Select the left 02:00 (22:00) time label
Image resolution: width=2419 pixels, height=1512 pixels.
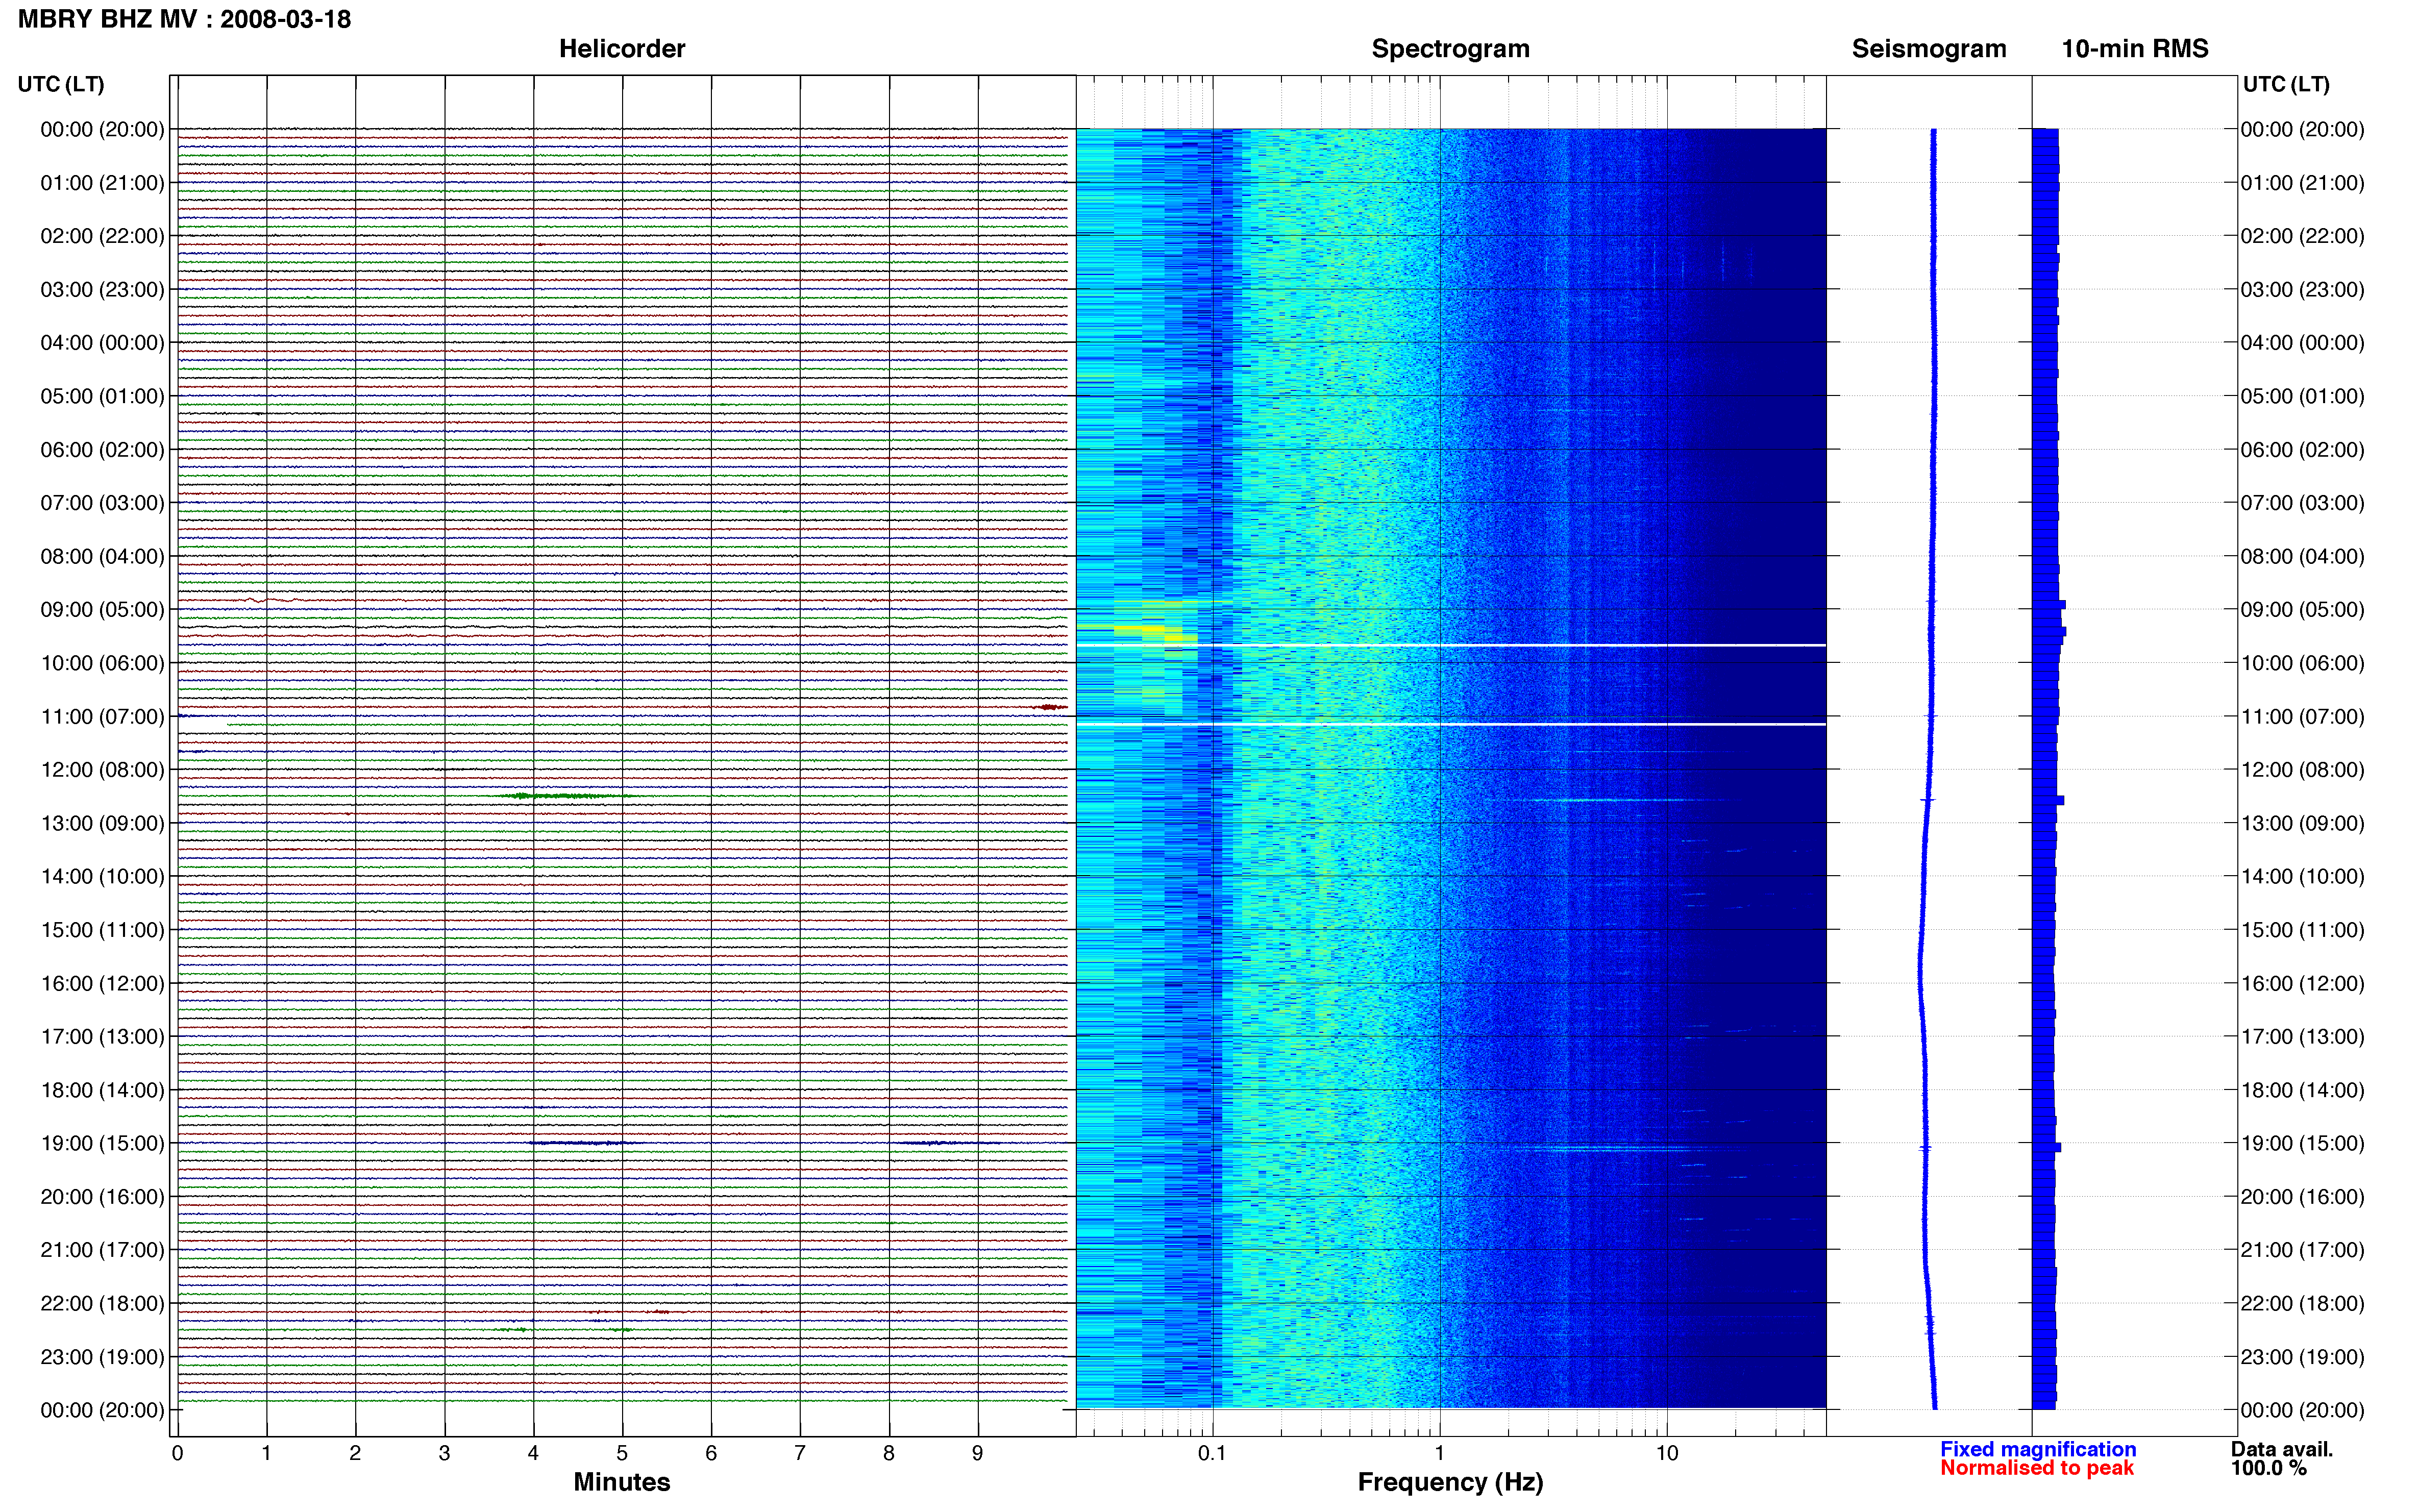pyautogui.click(x=102, y=236)
